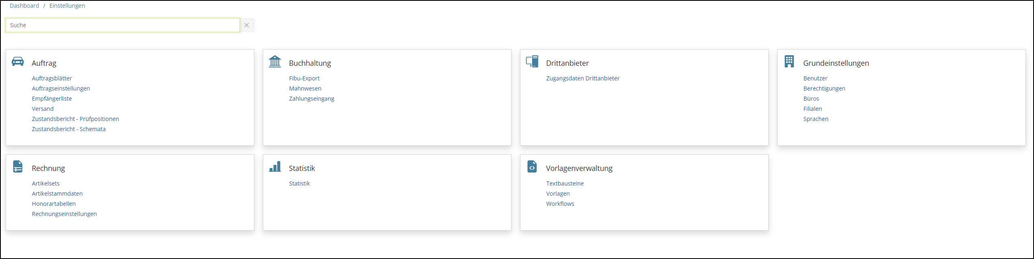This screenshot has height=259, width=1034.
Task: Open the Workflows link
Action: (x=560, y=204)
